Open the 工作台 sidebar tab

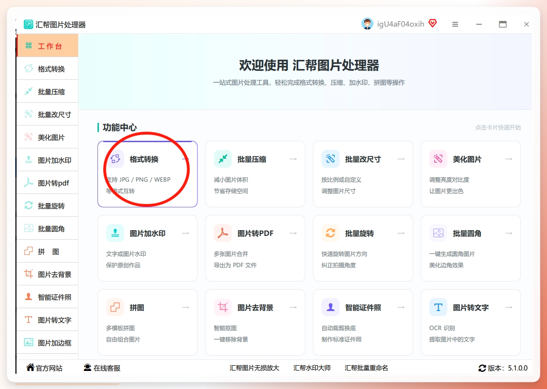[48, 46]
